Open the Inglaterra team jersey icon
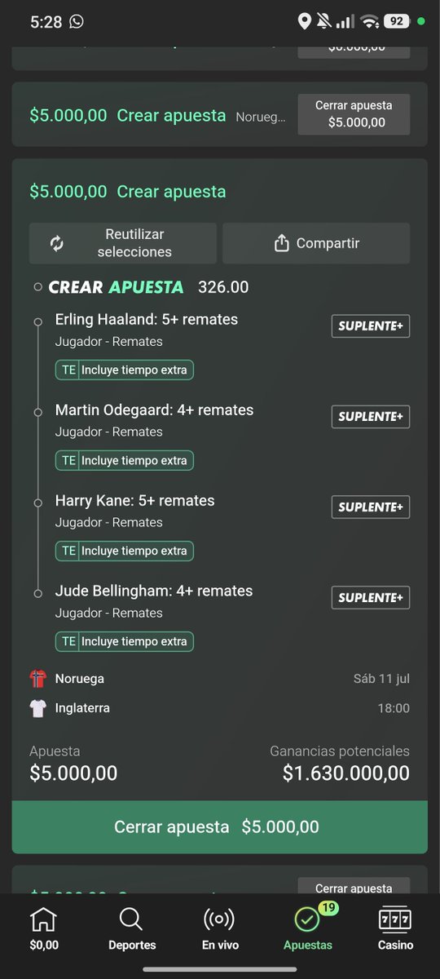This screenshot has height=979, width=440. 38,708
